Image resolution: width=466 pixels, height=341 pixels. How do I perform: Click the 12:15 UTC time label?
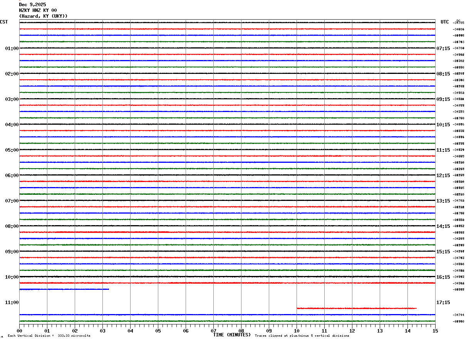443,176
